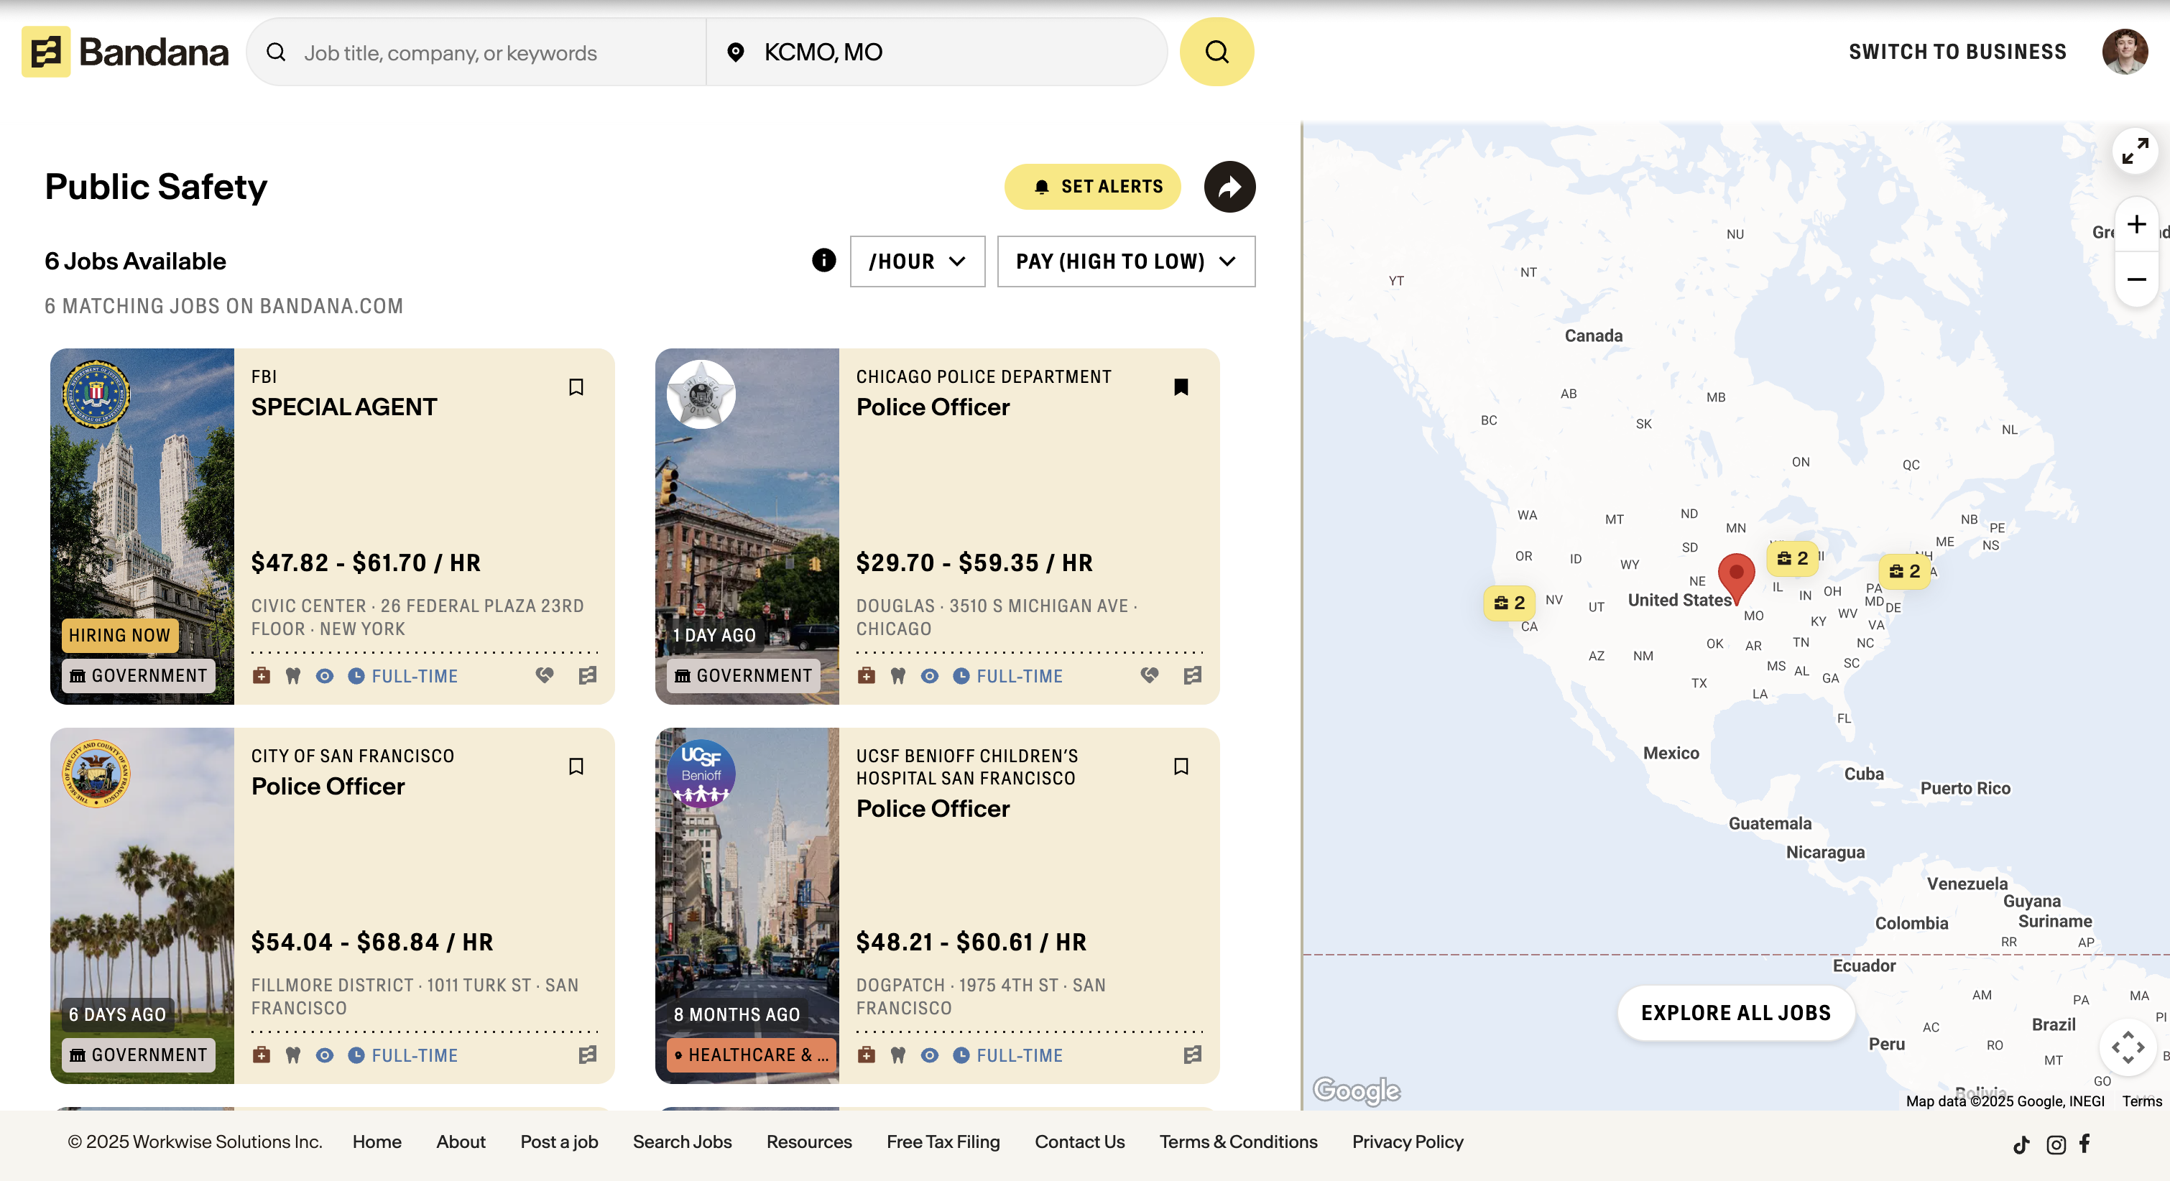Viewport: 2170px width, 1181px height.
Task: Open the user profile avatar menu
Action: 2124,52
